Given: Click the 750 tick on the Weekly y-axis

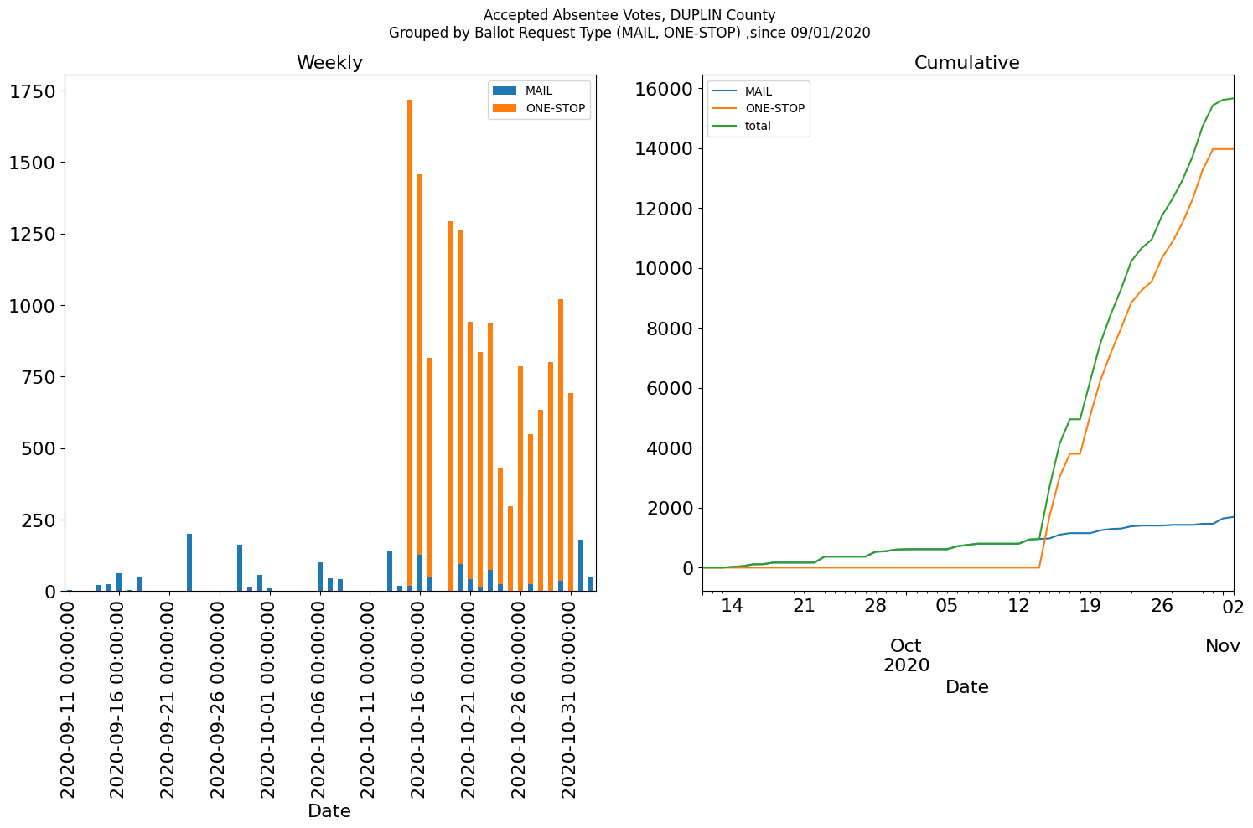Looking at the screenshot, I should pos(39,377).
